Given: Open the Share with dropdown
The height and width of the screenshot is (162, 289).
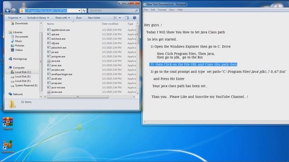Looking at the screenshot, I should [x=62, y=18].
